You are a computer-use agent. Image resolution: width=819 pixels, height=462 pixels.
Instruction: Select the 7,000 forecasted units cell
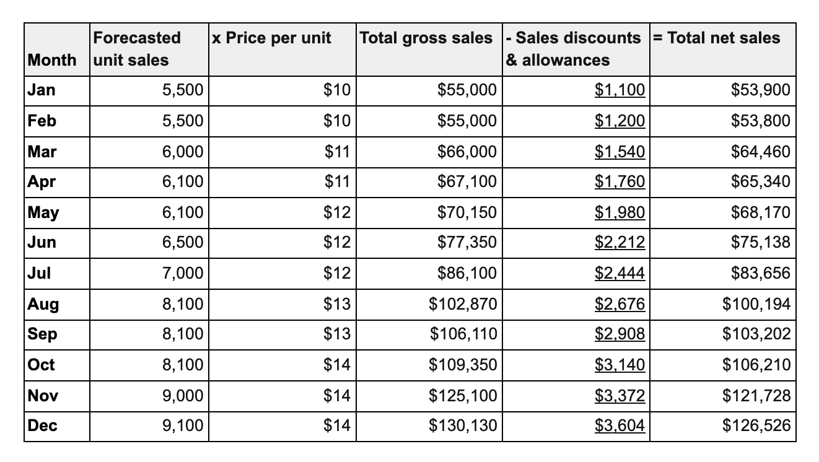coord(182,273)
